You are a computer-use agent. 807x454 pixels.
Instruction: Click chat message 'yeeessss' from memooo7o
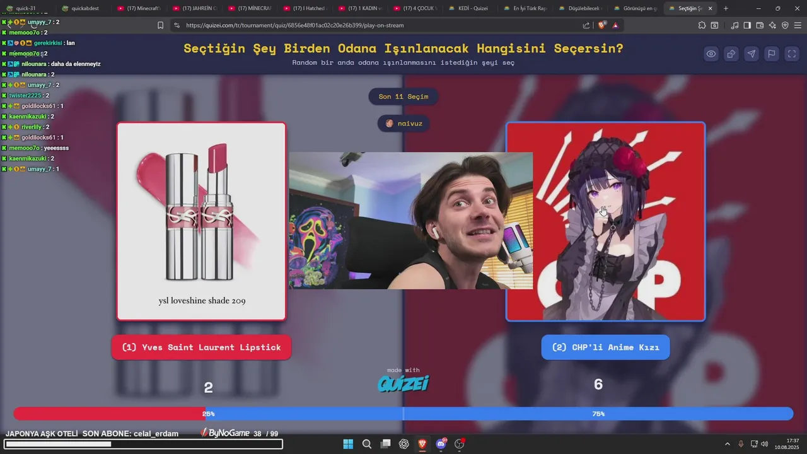56,148
